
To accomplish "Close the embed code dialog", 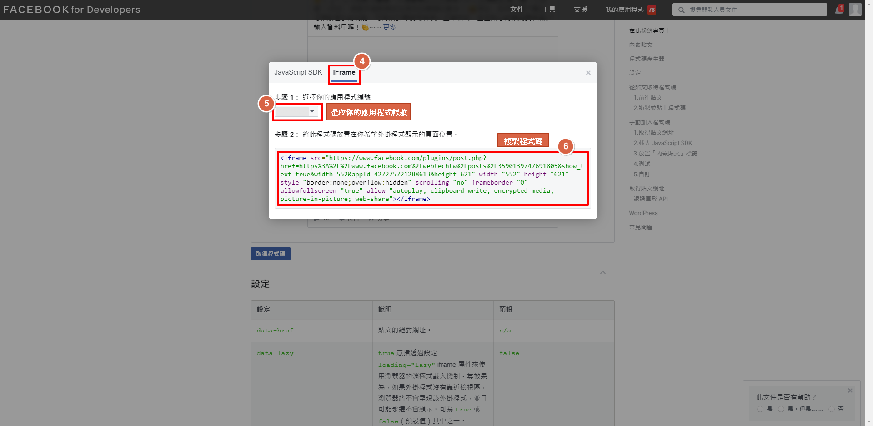I will [588, 73].
